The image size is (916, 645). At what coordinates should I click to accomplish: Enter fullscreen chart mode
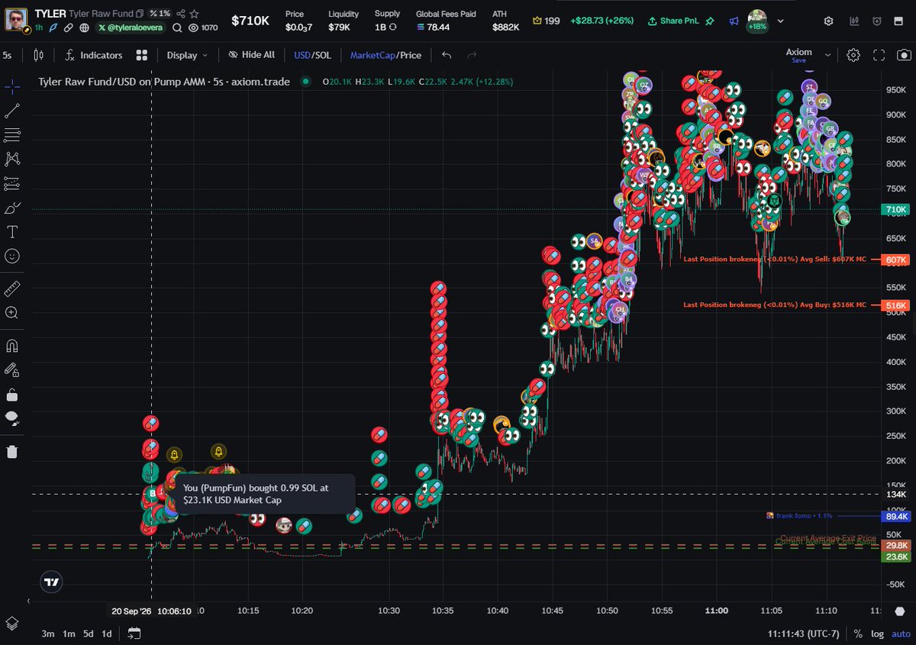(x=879, y=55)
